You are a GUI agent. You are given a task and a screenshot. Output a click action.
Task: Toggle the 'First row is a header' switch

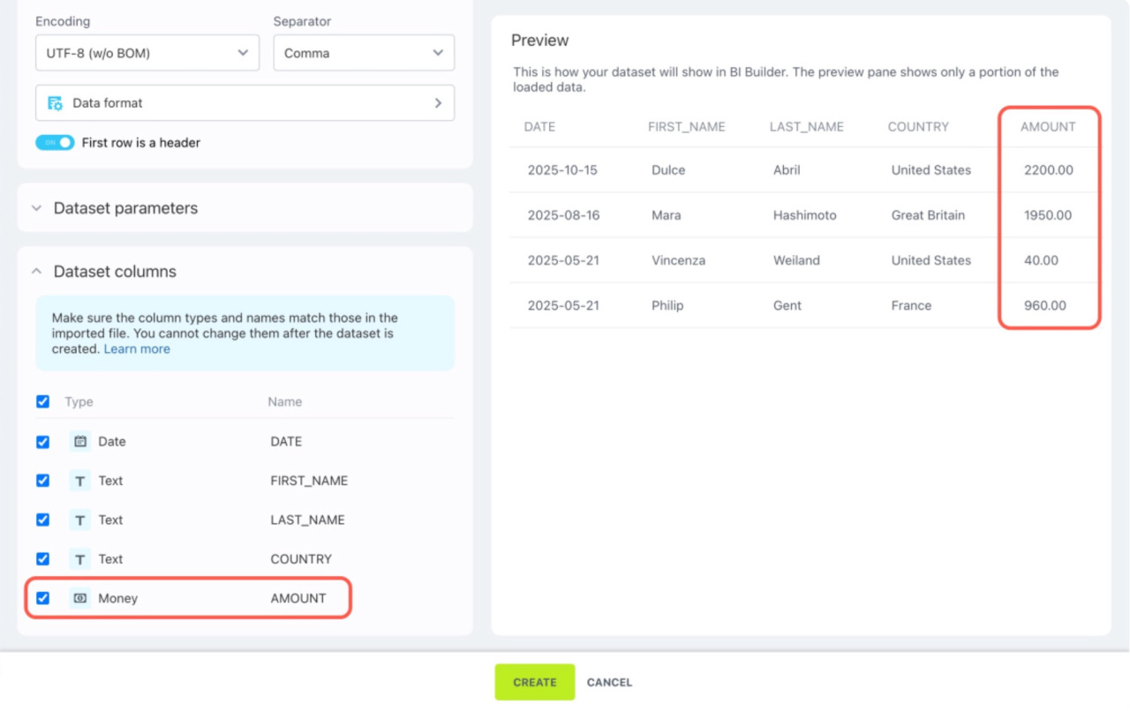click(55, 142)
